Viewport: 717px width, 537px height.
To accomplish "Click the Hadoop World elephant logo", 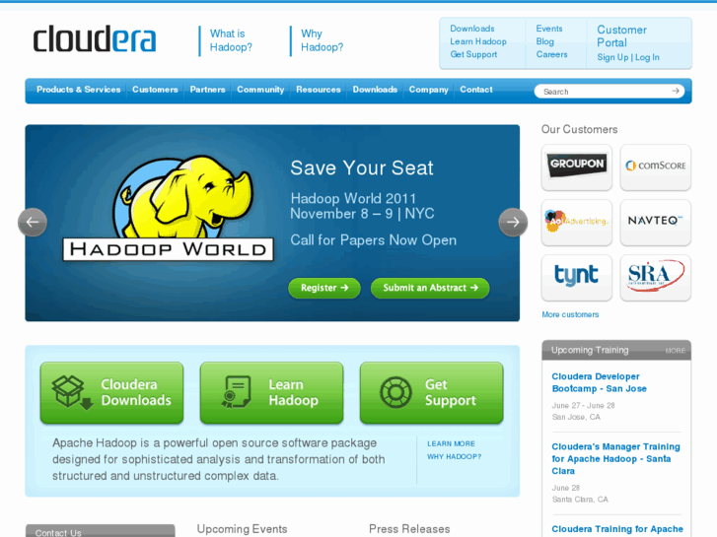I will (168, 208).
